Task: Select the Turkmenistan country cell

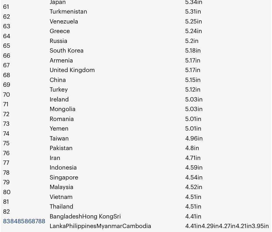Action: pyautogui.click(x=68, y=12)
